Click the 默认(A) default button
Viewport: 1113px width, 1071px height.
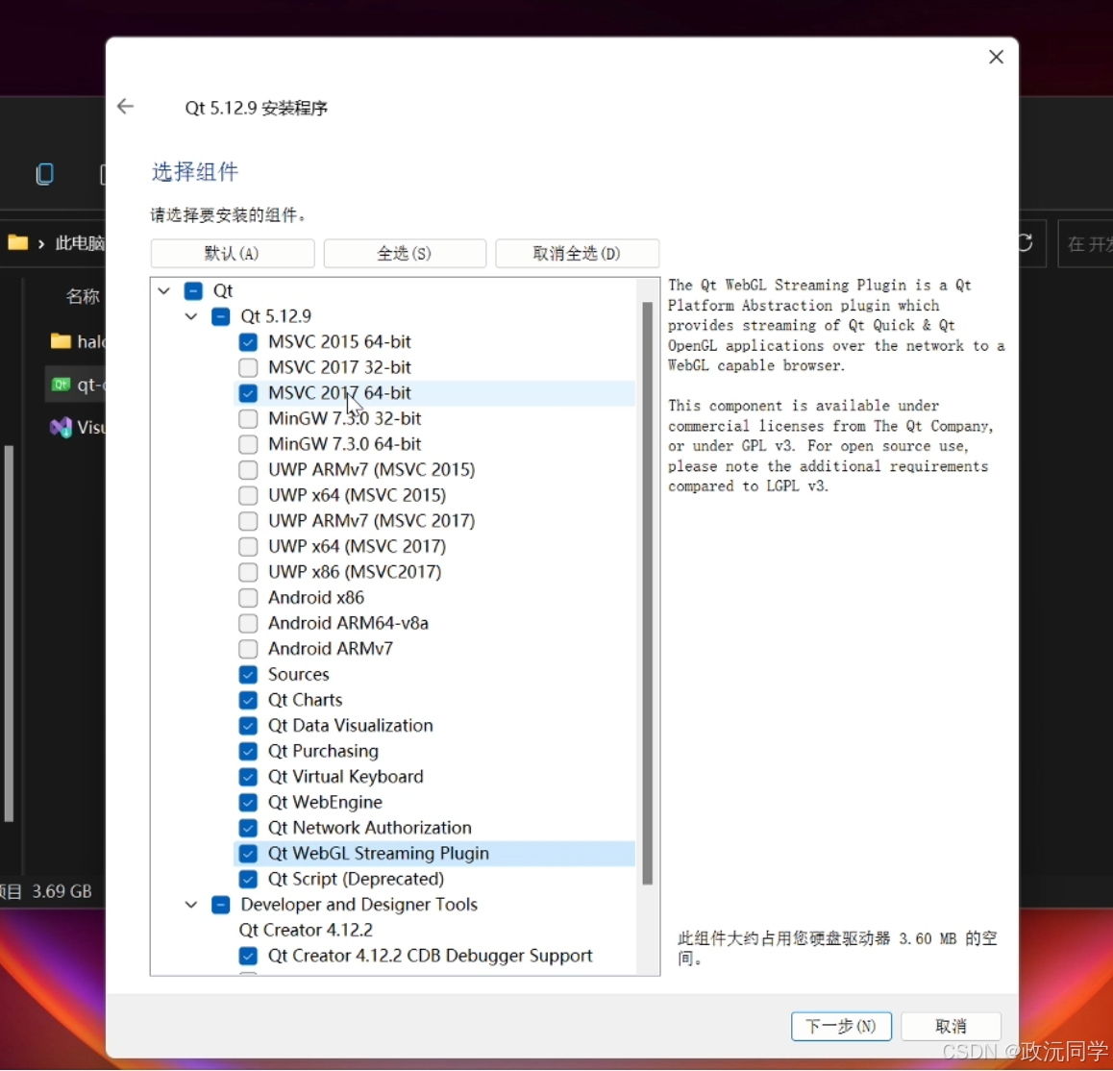coord(232,254)
